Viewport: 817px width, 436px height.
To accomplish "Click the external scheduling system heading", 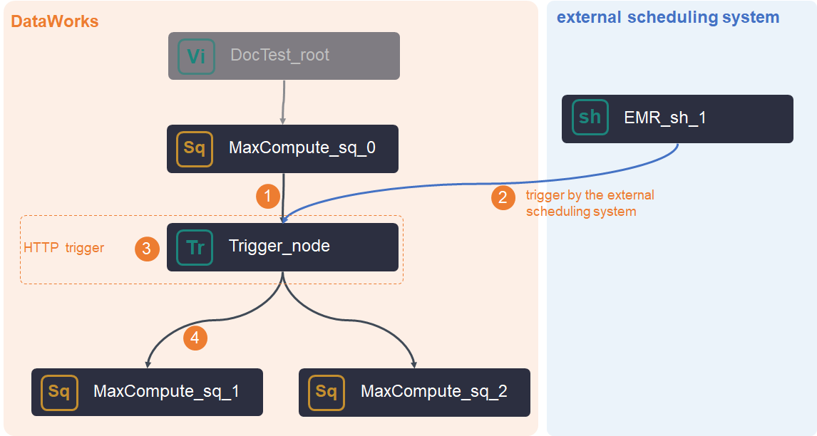I will [668, 17].
